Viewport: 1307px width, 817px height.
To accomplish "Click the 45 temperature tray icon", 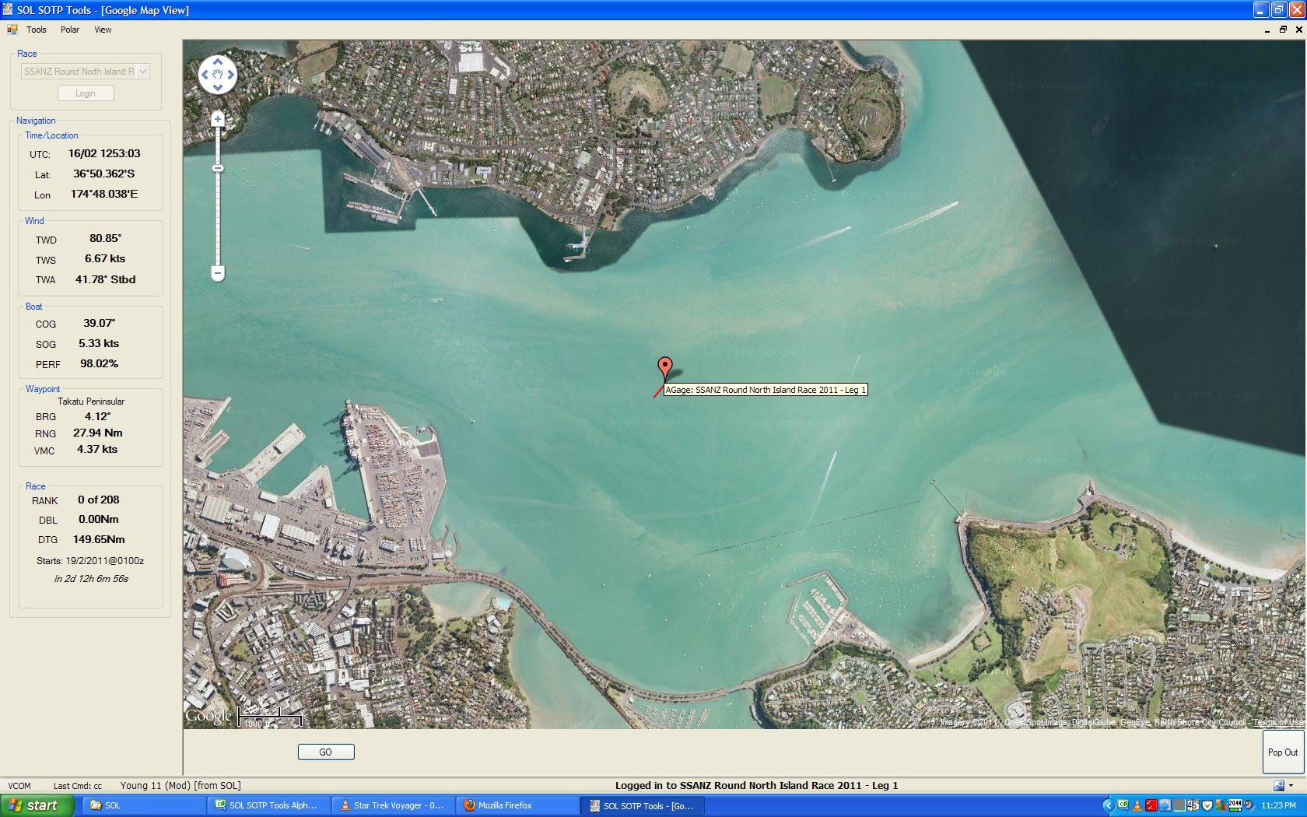I will (x=1193, y=805).
